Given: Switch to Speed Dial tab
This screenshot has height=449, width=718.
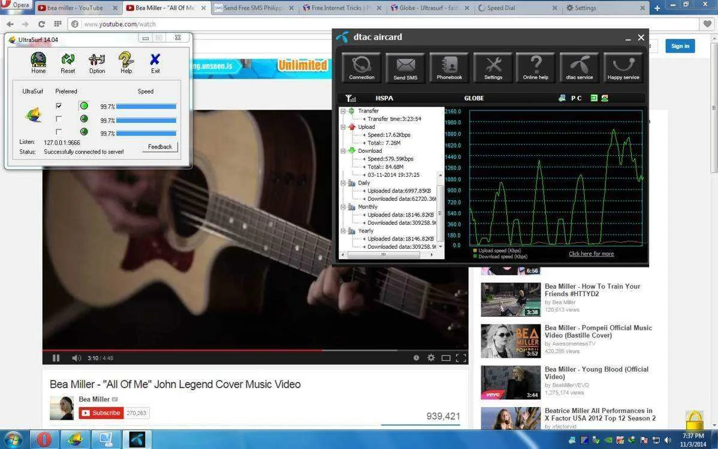Looking at the screenshot, I should click(517, 8).
